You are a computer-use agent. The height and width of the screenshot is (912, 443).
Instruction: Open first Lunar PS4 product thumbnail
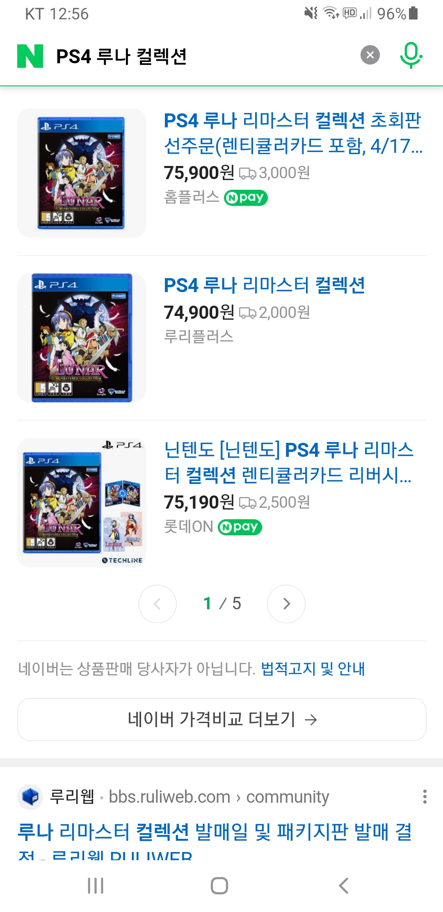[x=82, y=173]
